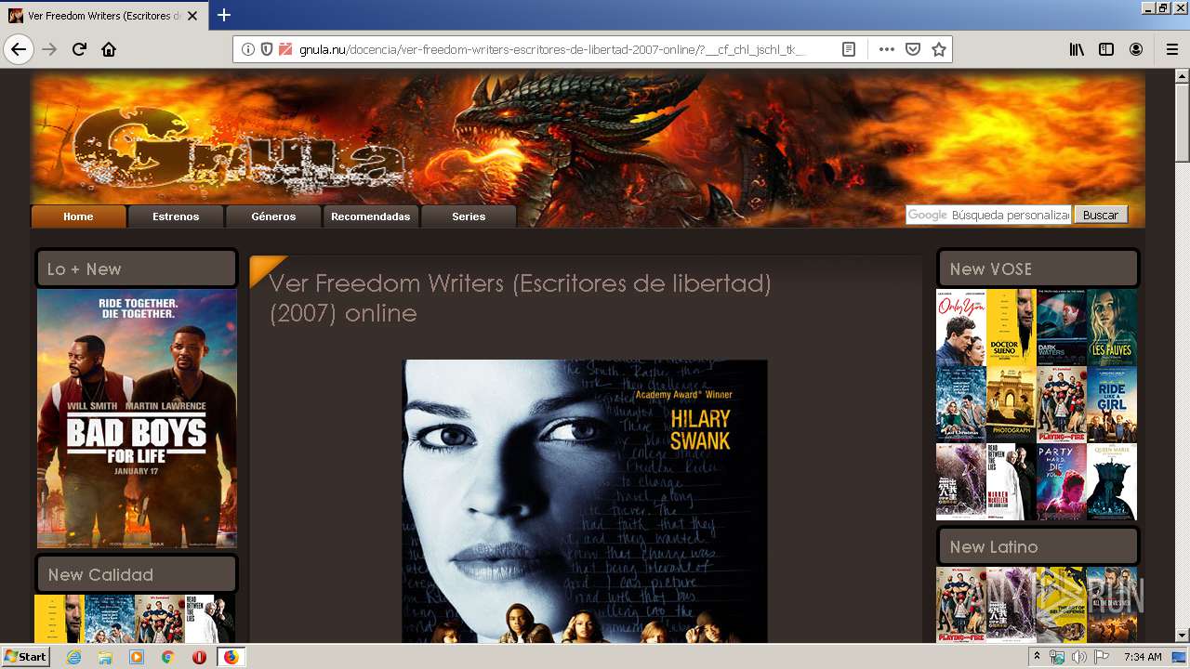This screenshot has height=669, width=1190.
Task: Open the Last Christmas poster in New VOSE
Action: [960, 404]
